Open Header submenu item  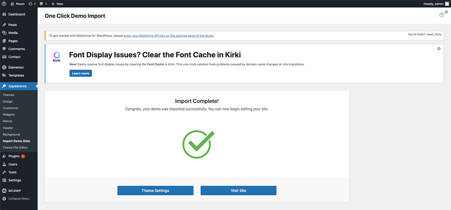click(x=8, y=128)
